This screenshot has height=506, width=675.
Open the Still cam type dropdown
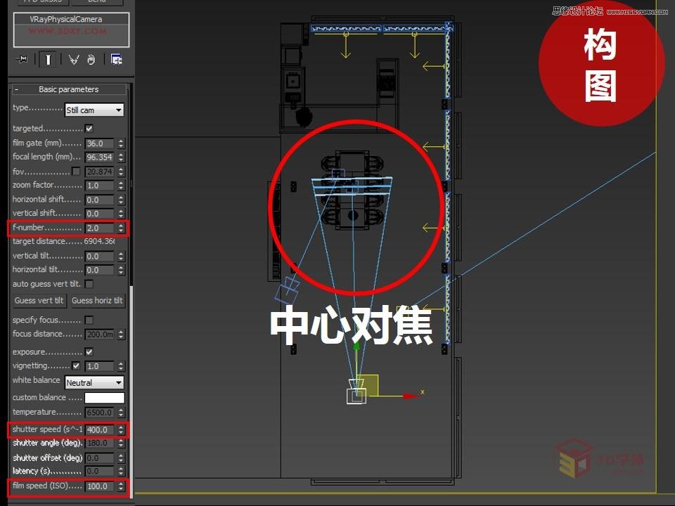click(x=94, y=110)
